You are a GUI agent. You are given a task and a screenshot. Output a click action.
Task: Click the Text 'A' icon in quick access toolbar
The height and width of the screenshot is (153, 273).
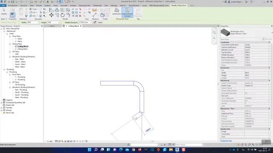pos(47,2)
